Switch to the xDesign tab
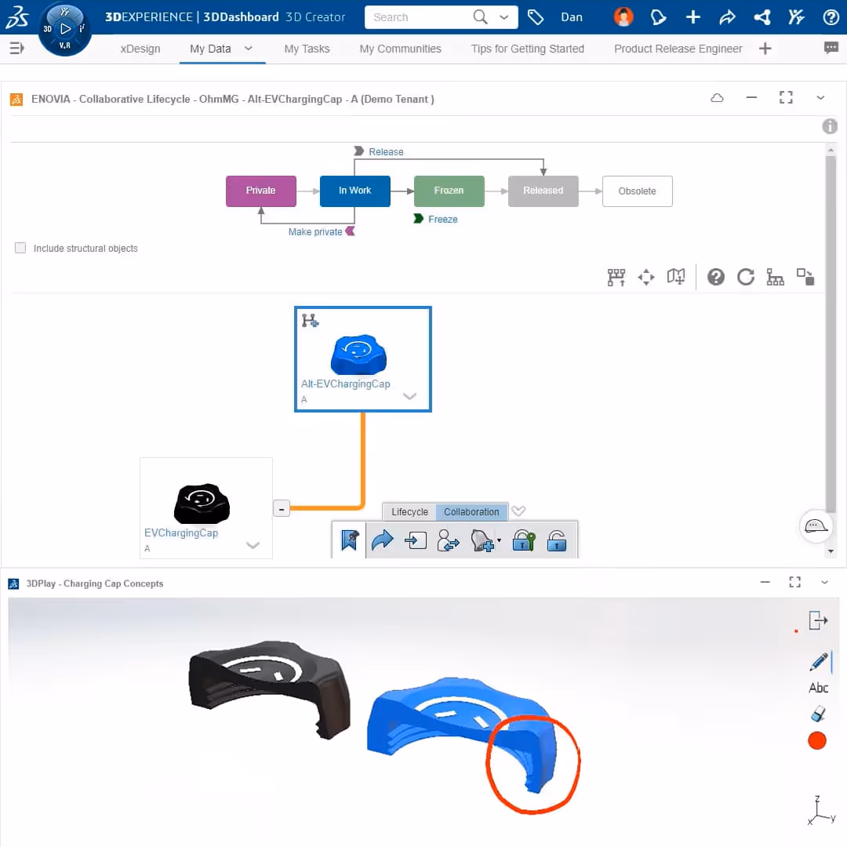This screenshot has height=847, width=847. [140, 49]
